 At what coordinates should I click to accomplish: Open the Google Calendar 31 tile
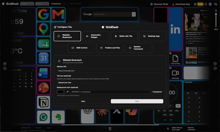(x=43, y=58)
